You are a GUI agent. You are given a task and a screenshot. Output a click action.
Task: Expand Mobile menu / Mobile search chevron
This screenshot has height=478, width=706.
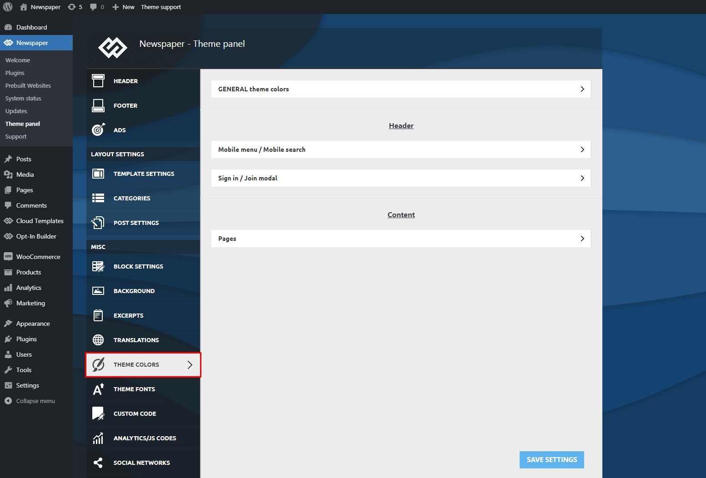582,149
